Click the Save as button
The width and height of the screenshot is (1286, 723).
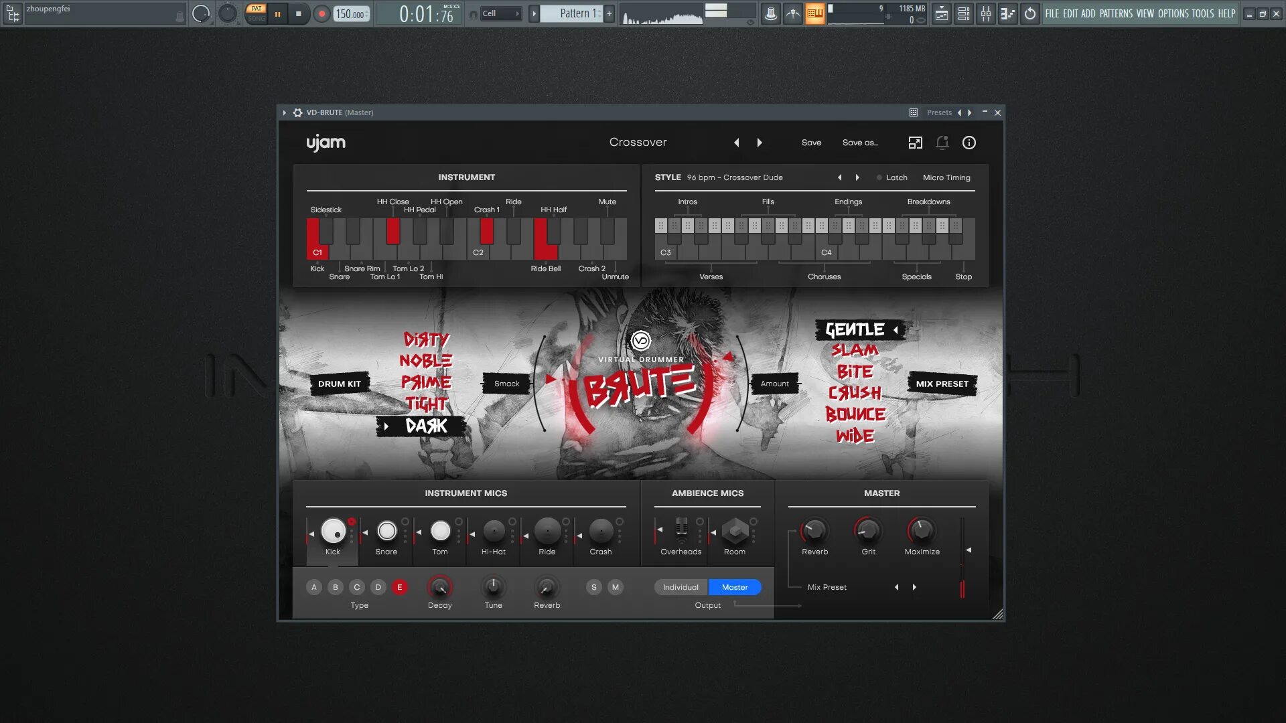[x=859, y=143]
